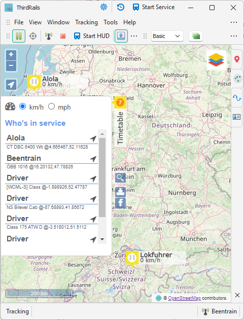Select km/h speed unit
244x320 pixels.
(22, 106)
